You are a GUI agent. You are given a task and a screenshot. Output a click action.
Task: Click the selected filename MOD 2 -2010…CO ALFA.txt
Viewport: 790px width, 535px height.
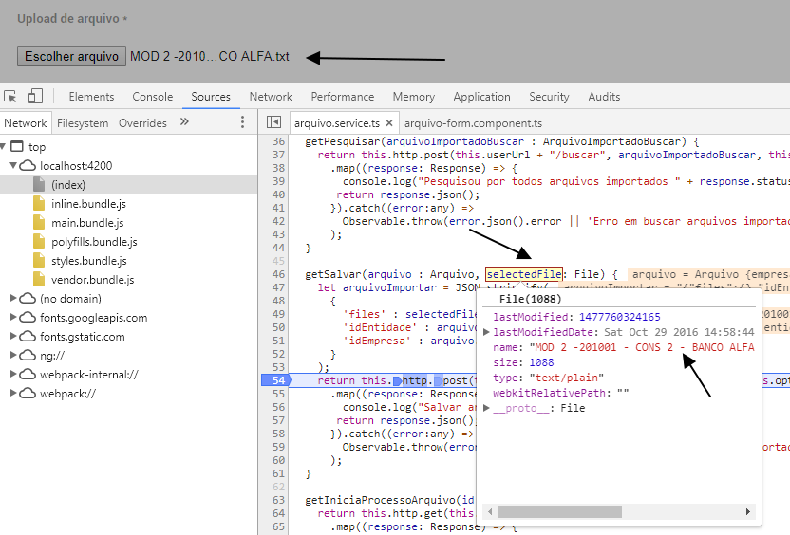click(210, 56)
